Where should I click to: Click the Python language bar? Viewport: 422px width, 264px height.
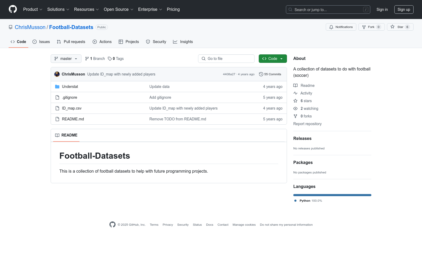(332, 195)
